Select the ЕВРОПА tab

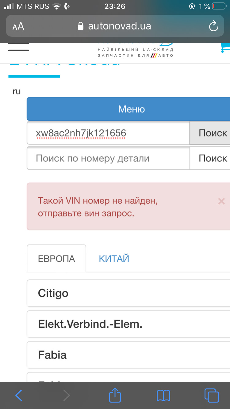56,258
